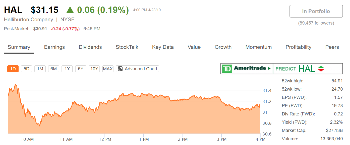Click the red-green predict arrows icon
The image size is (350, 145).
click(321, 69)
